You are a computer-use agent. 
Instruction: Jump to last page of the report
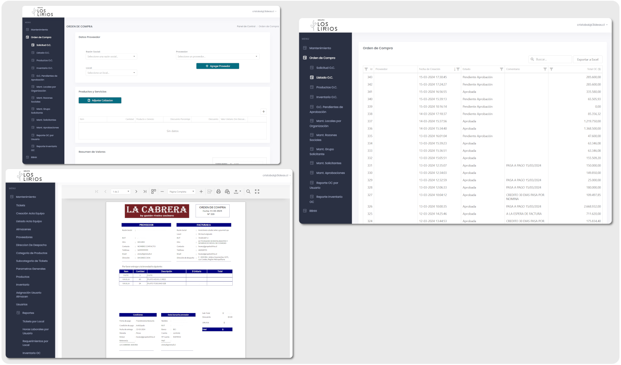coord(145,191)
